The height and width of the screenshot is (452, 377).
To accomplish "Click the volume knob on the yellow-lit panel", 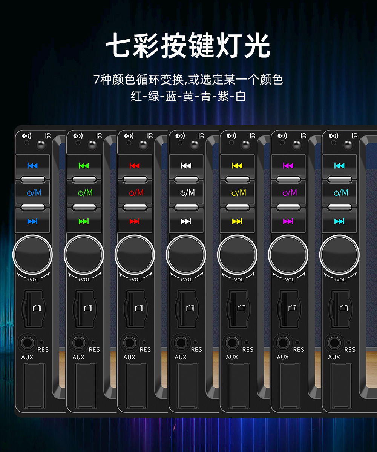I will coord(237,255).
